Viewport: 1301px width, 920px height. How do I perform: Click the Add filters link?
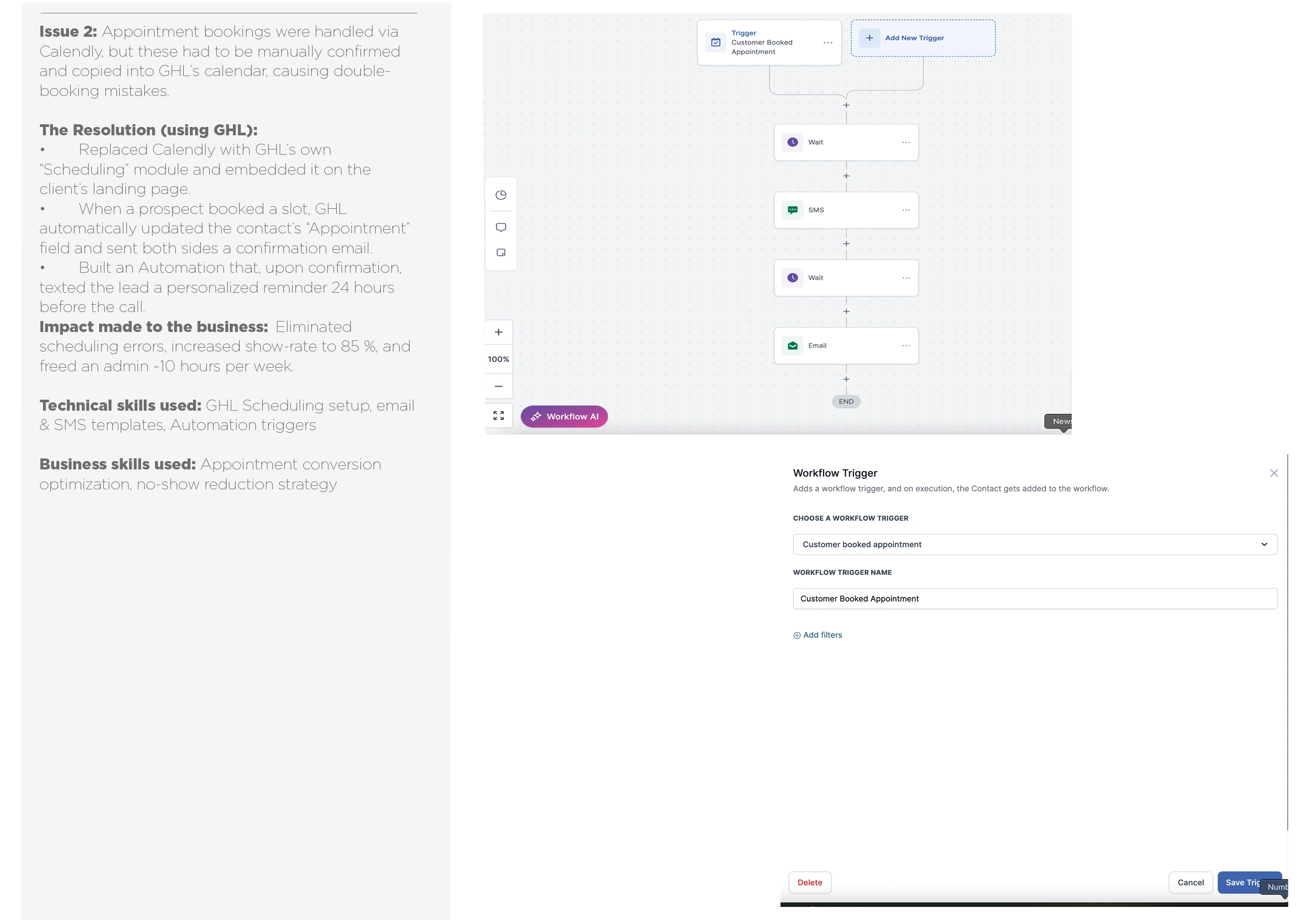[818, 635]
